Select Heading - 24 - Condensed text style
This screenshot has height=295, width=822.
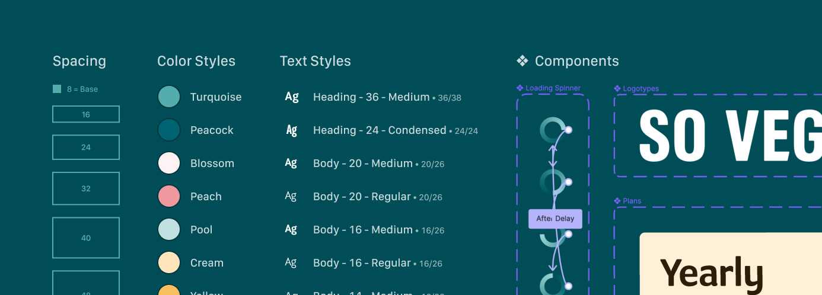(x=380, y=130)
